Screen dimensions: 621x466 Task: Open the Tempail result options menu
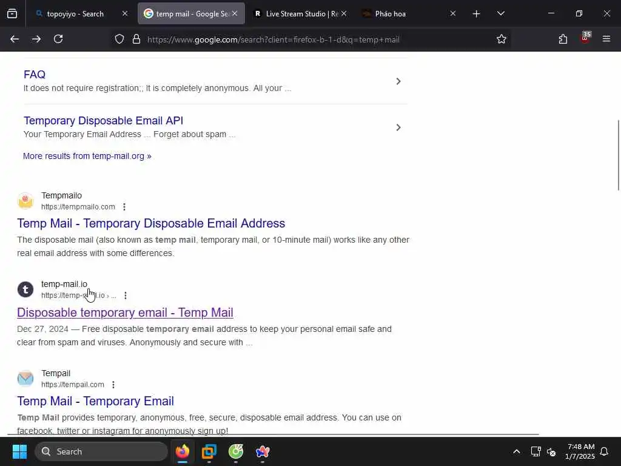[x=113, y=384]
